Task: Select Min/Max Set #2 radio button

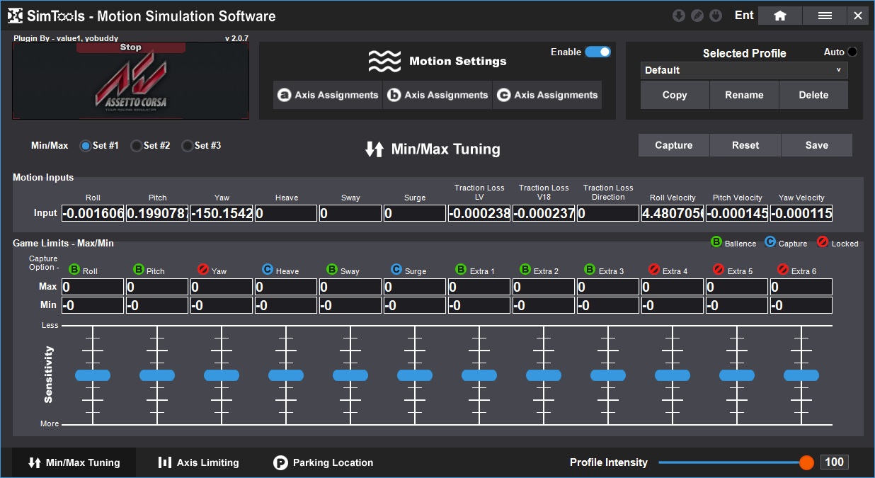Action: [137, 146]
